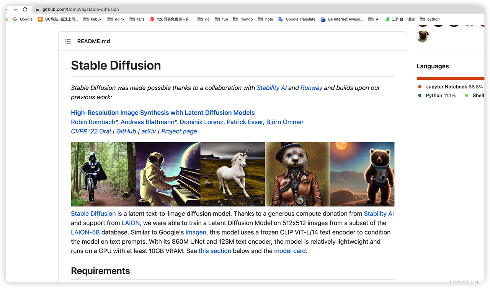Click the bear in spacesuit image
The height and width of the screenshot is (288, 490).
click(362, 174)
